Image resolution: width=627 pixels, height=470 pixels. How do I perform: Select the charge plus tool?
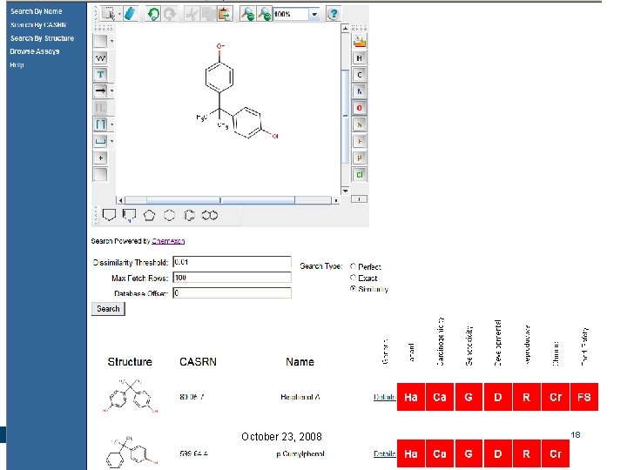[100, 158]
